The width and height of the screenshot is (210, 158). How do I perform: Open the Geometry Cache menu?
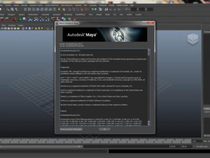pyautogui.click(x=36, y=5)
